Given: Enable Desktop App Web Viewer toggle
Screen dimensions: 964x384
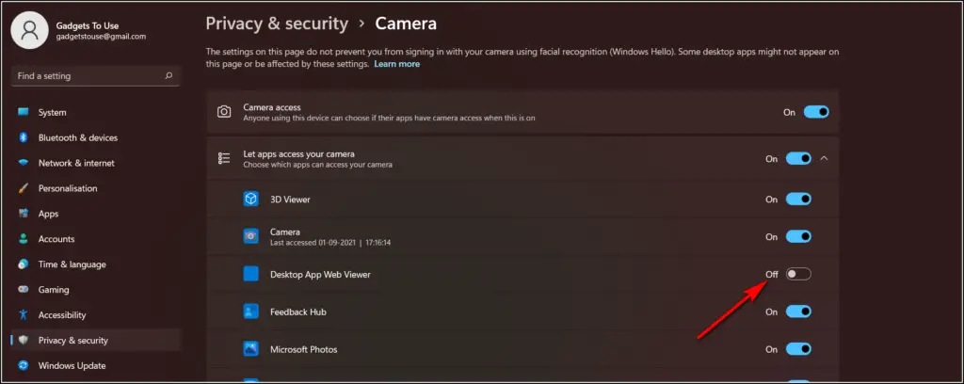Looking at the screenshot, I should [x=798, y=274].
